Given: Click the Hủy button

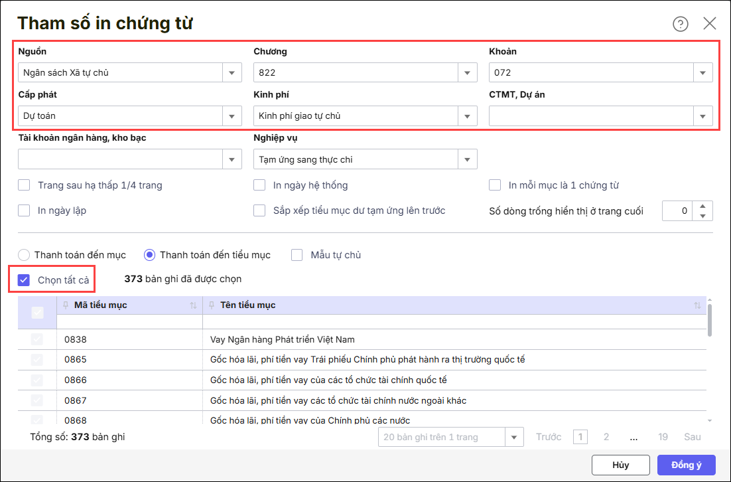Looking at the screenshot, I should (x=620, y=465).
